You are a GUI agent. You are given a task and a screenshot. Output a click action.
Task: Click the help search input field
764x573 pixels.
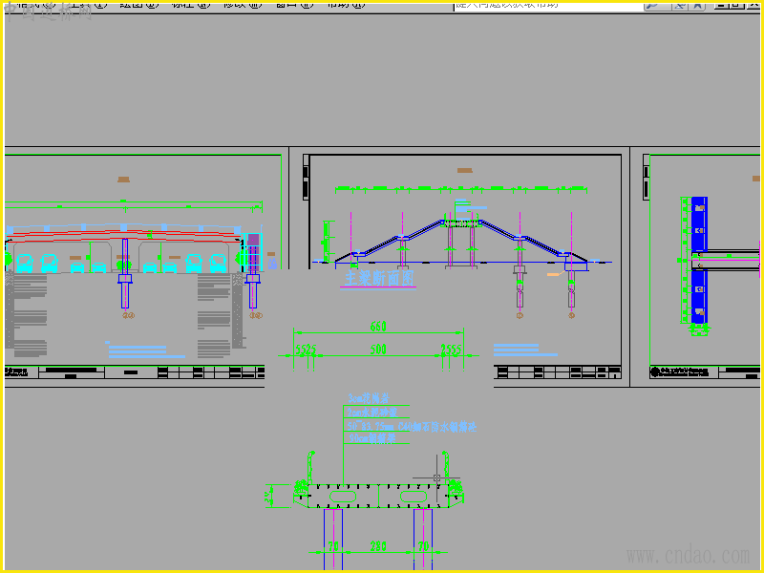548,5
